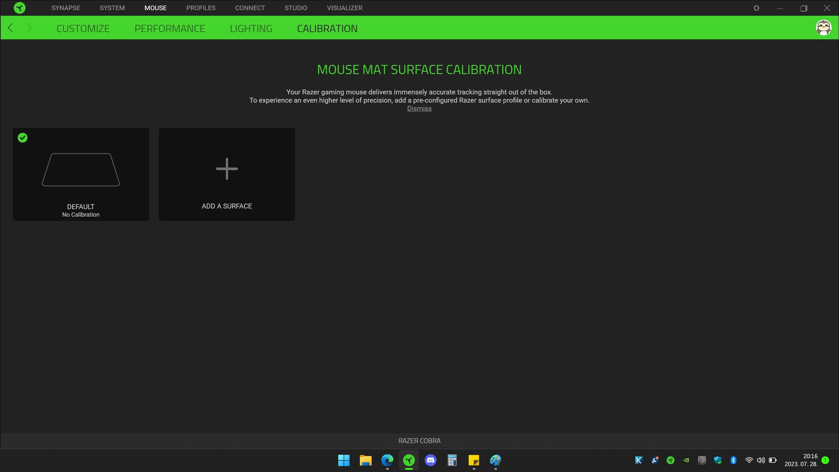
Task: Open the Profiles menu
Action: tap(201, 8)
